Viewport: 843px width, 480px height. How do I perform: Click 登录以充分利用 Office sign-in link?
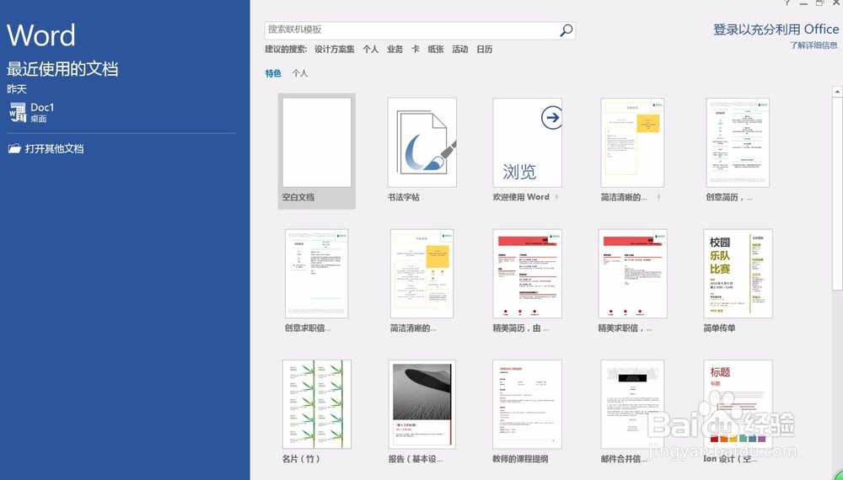coord(776,29)
